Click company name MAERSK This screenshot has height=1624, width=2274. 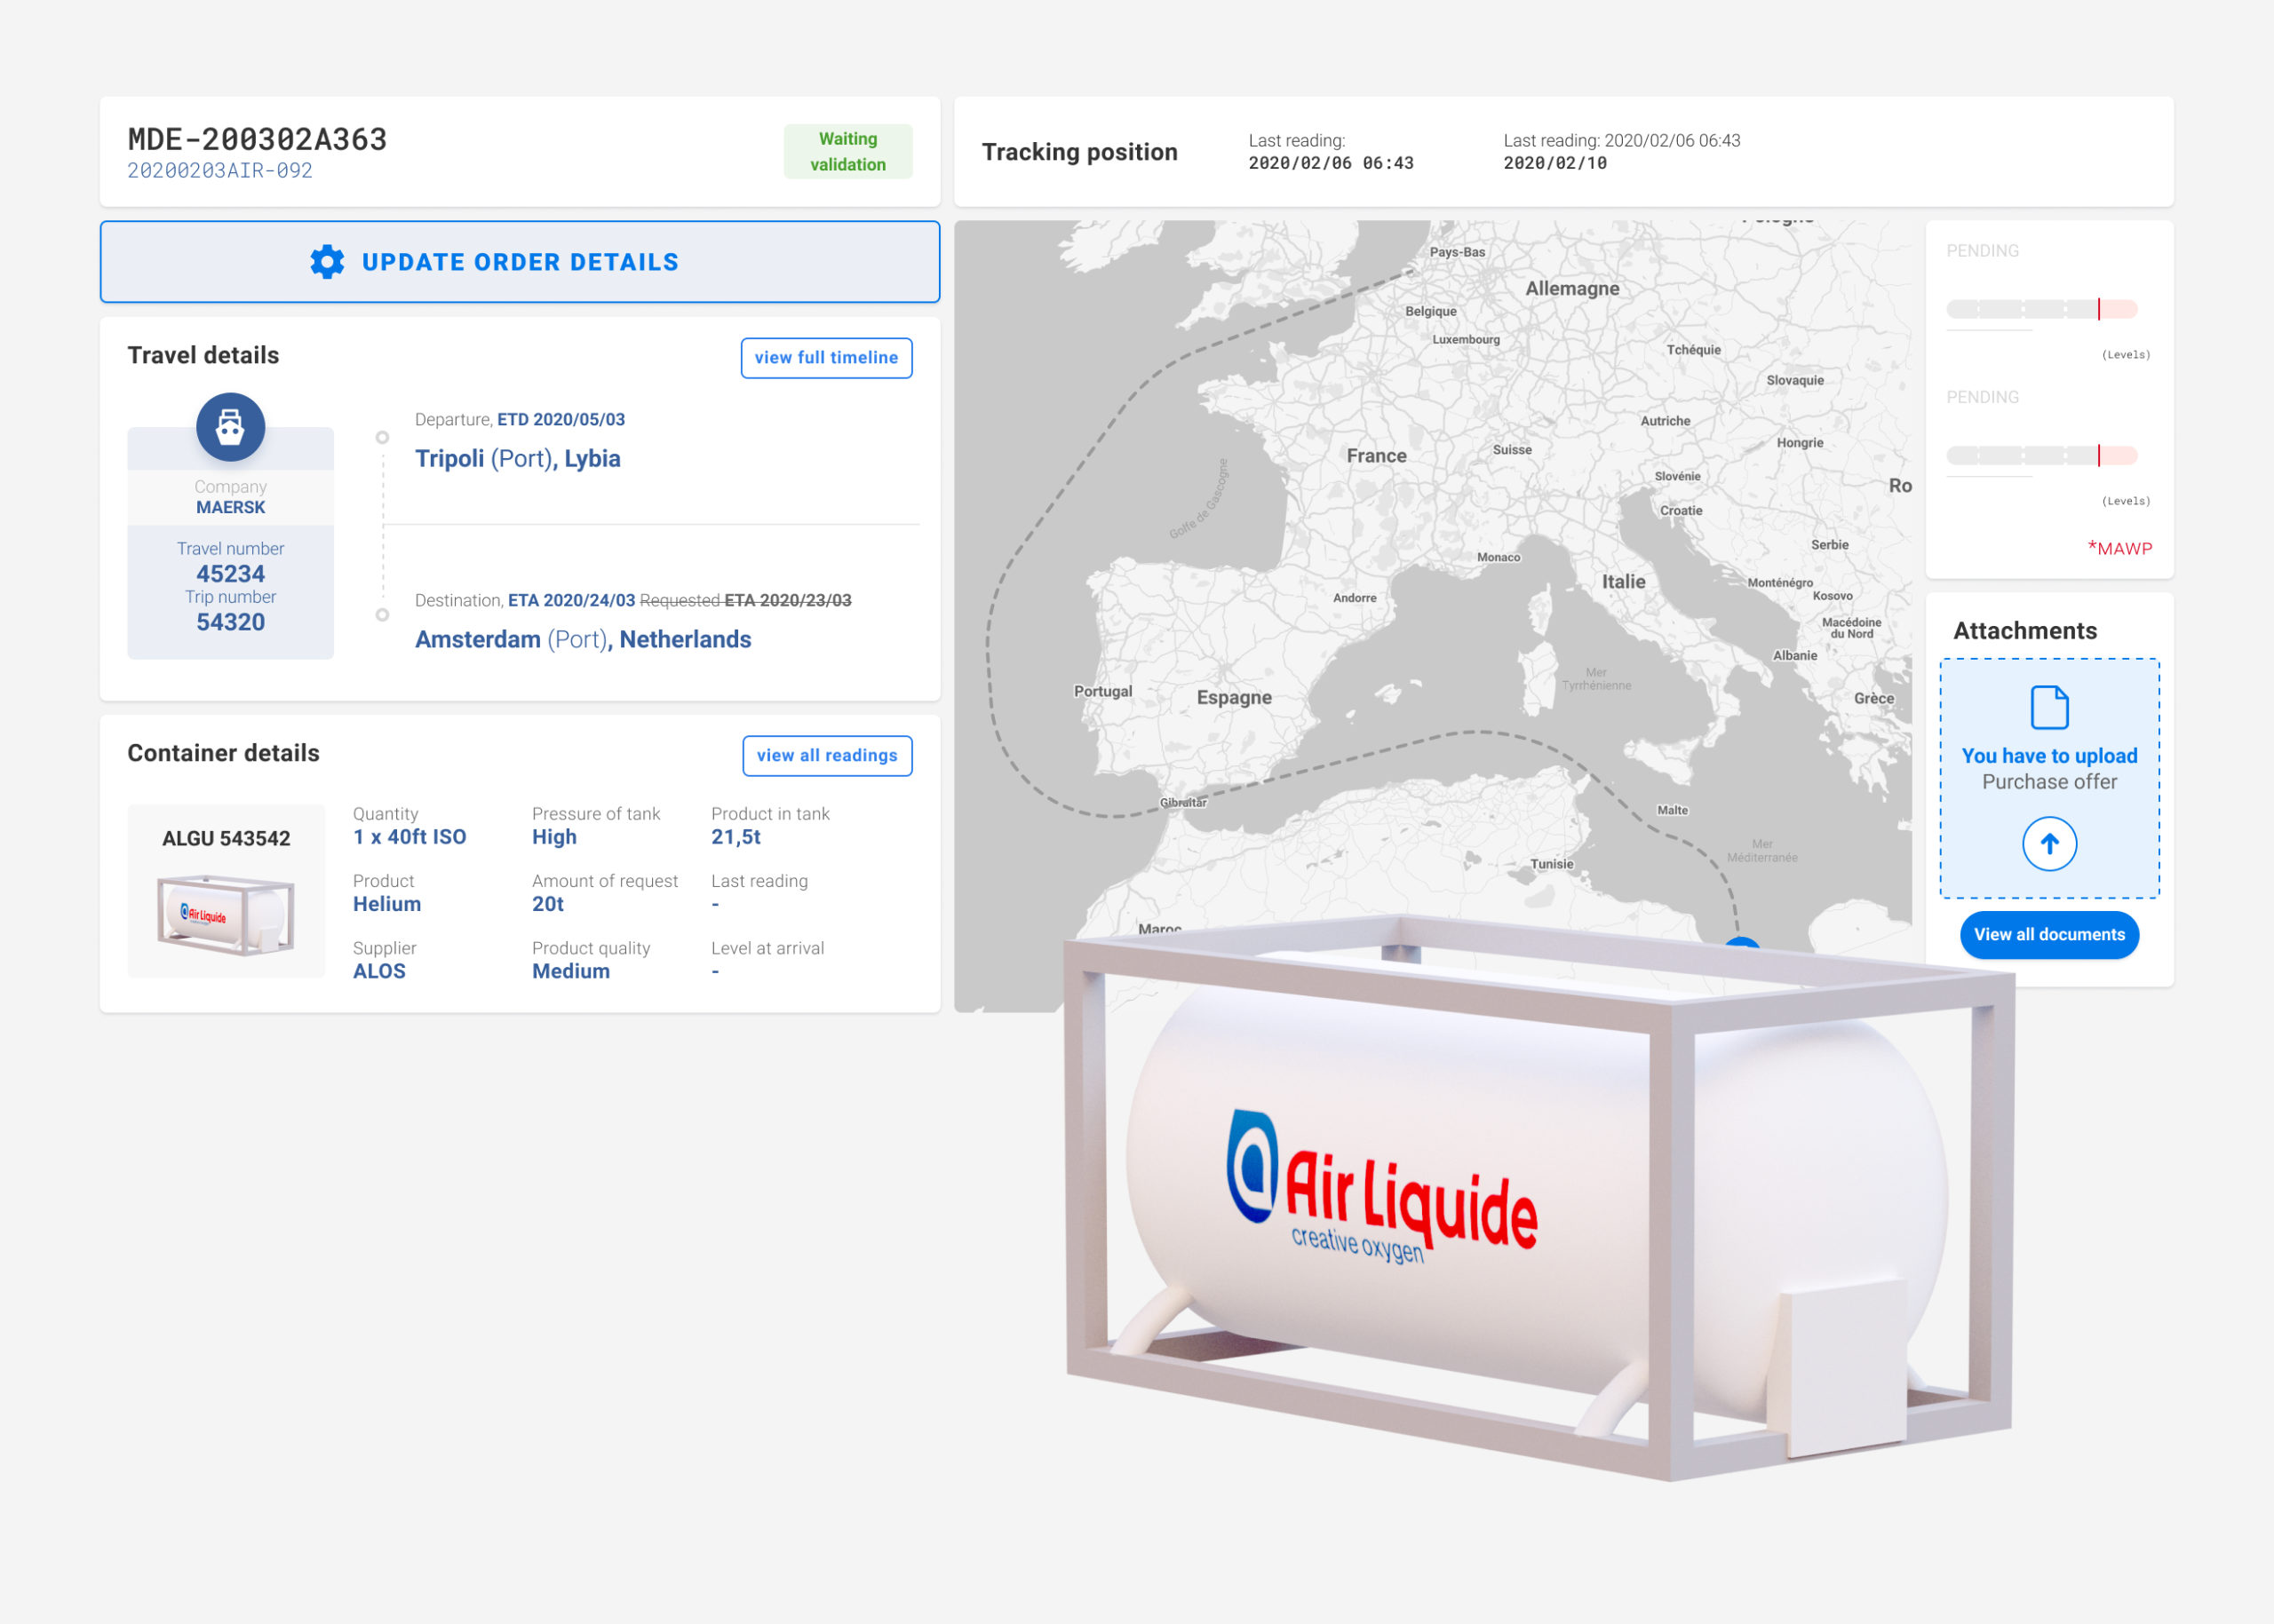tap(230, 508)
